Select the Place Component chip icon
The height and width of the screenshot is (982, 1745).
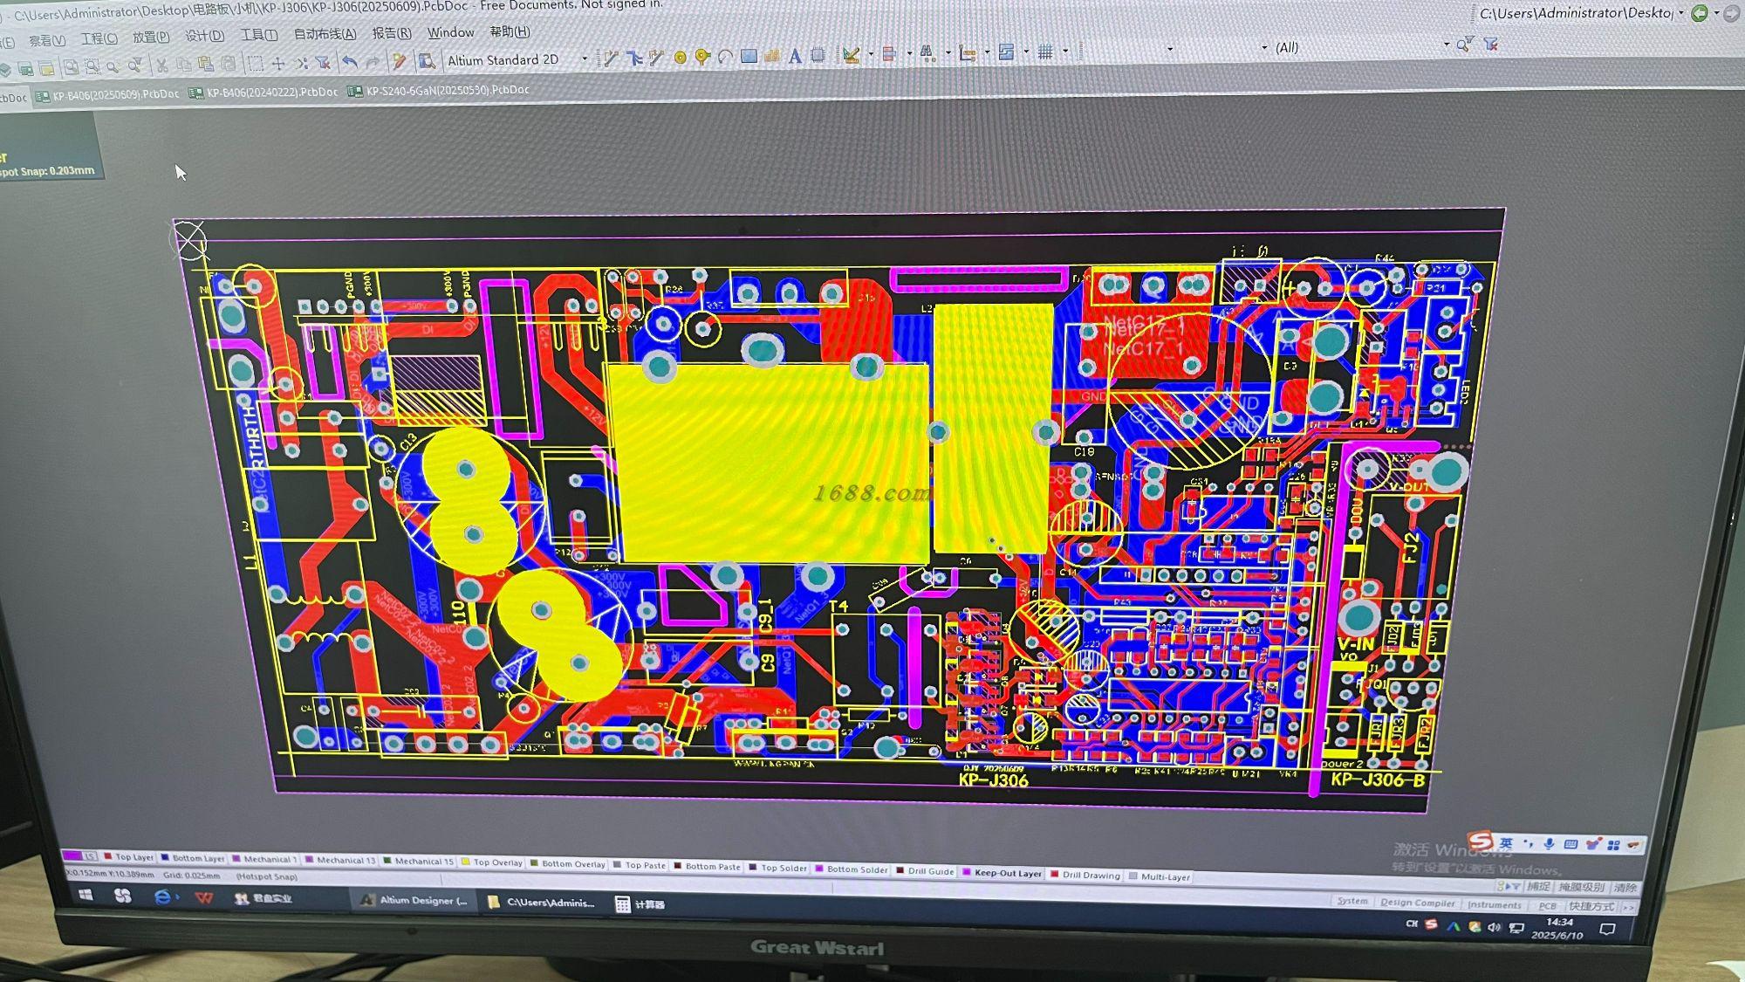click(x=818, y=56)
